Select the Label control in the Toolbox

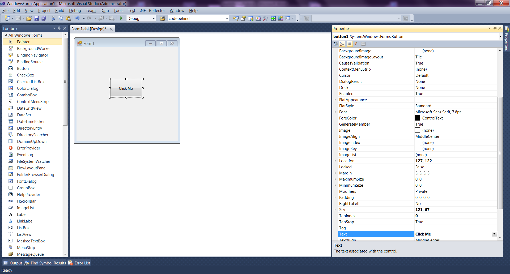click(32, 215)
